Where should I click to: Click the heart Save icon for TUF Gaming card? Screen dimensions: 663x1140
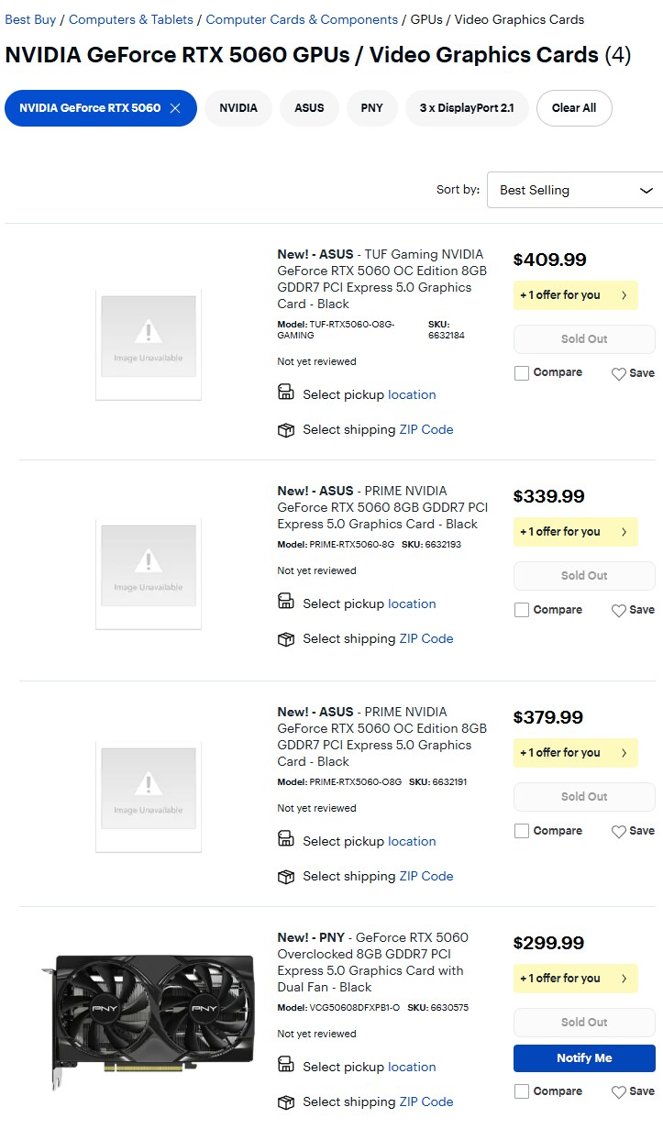tap(619, 373)
